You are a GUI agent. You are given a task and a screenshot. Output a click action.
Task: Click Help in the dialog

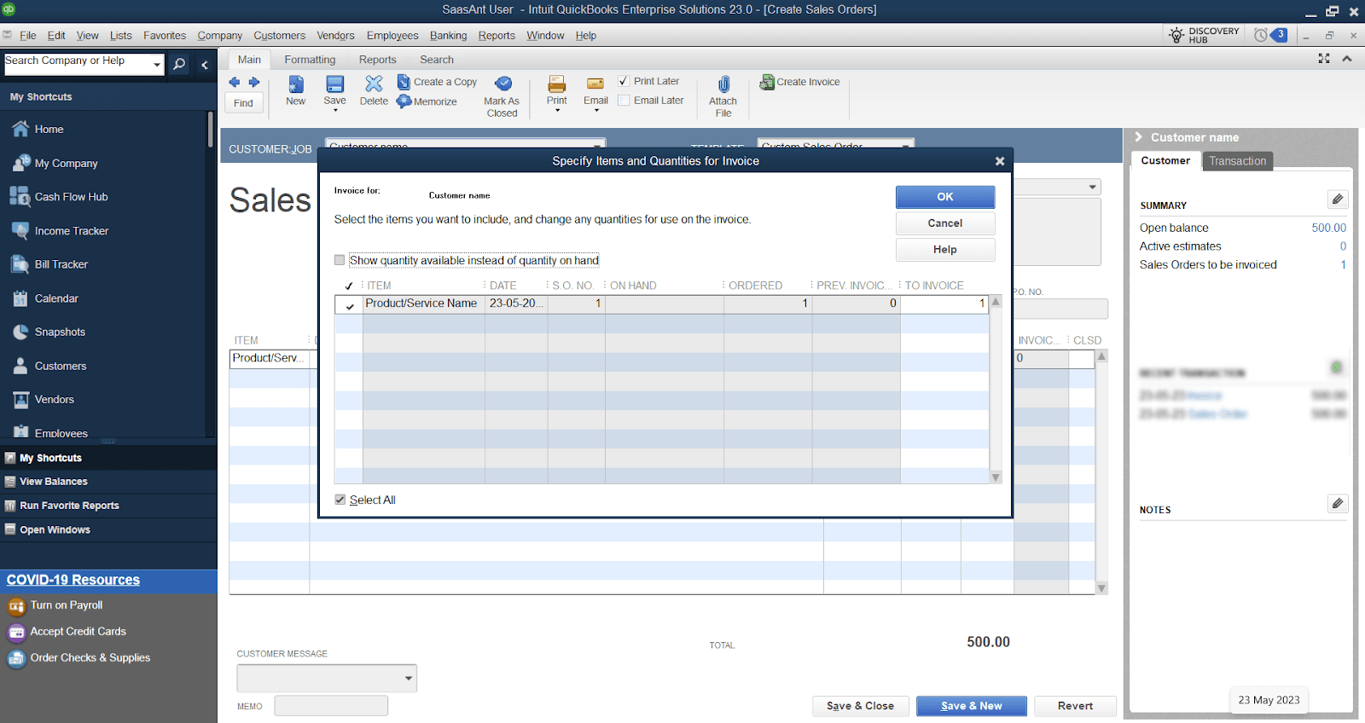coord(945,250)
